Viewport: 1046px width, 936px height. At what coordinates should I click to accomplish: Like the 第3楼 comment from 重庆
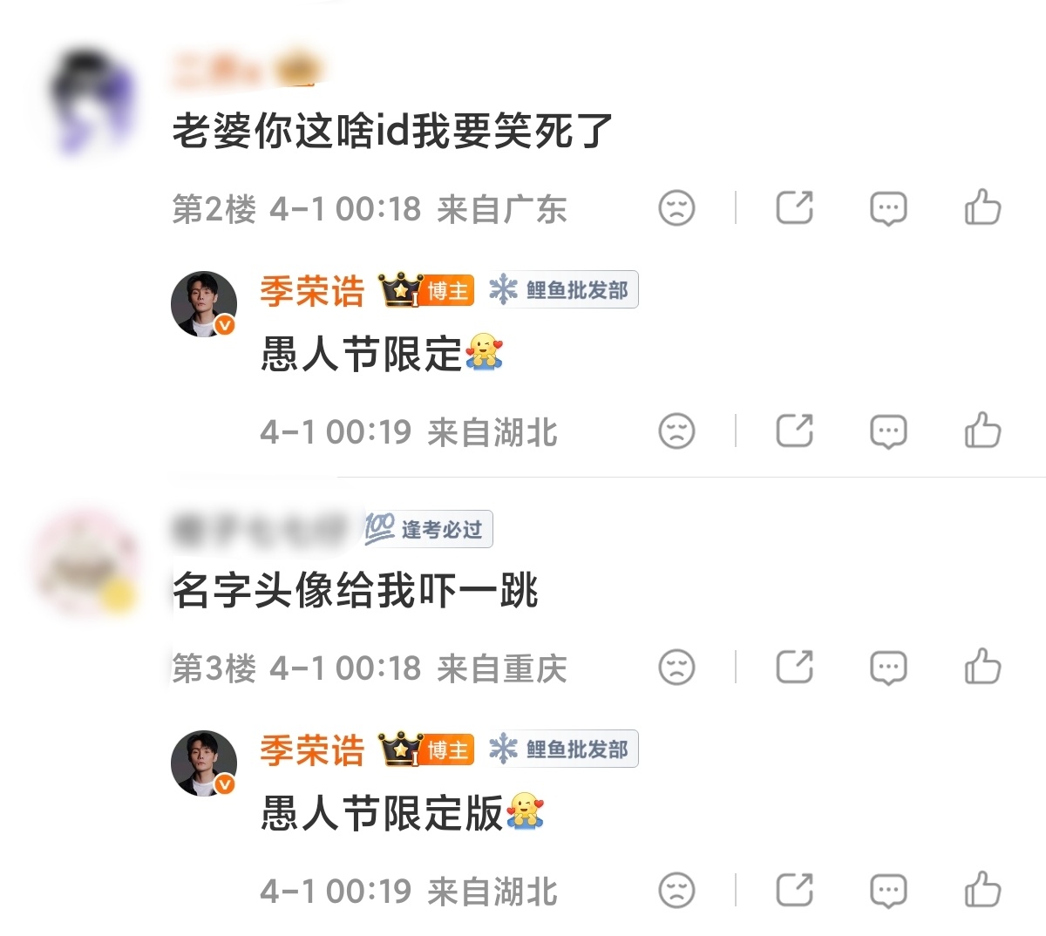tap(982, 668)
